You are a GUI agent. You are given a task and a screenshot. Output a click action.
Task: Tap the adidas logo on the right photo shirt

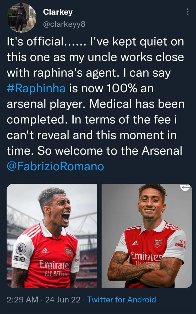135,243
